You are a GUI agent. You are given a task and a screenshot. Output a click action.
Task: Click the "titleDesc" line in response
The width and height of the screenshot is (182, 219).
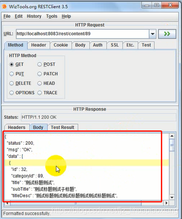[x=64, y=196]
